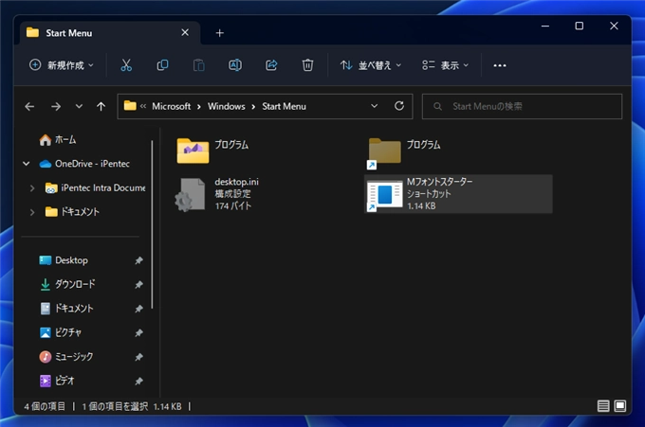Go up one folder level arrow
The width and height of the screenshot is (645, 427).
coord(101,107)
